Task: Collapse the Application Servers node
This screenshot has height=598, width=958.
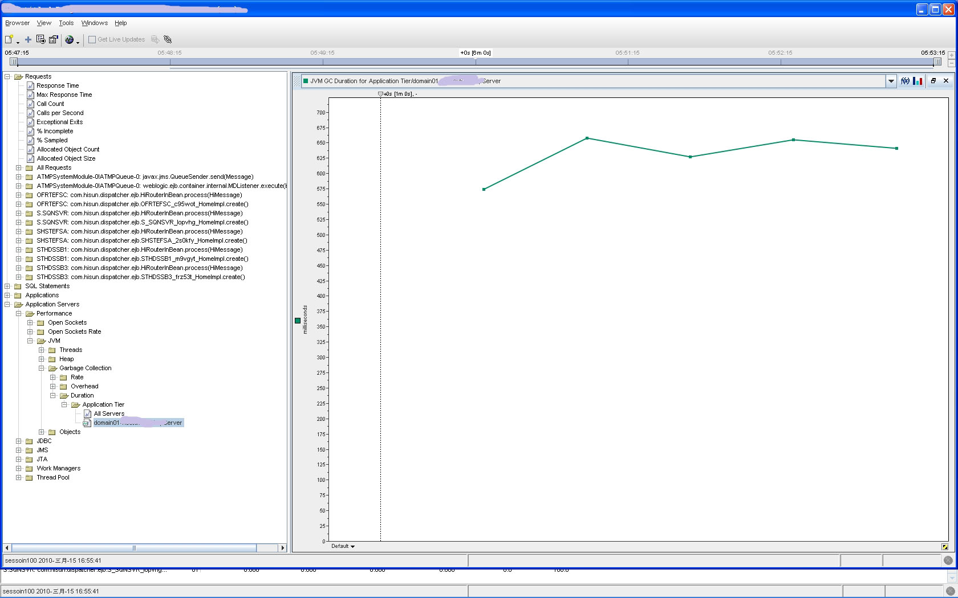Action: pos(7,304)
